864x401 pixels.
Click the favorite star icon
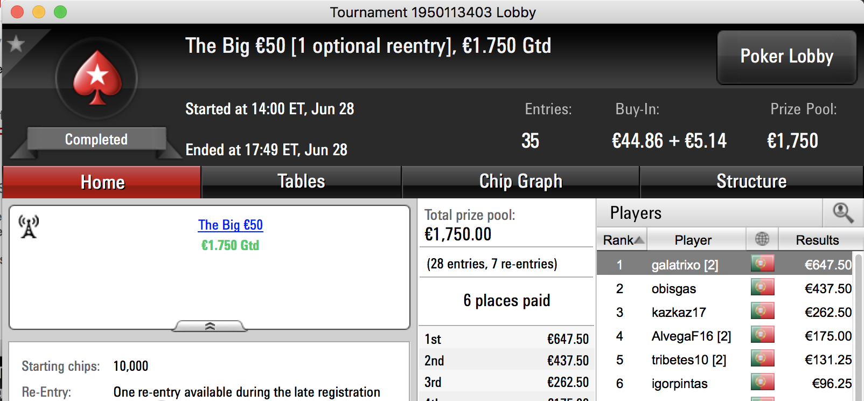tap(16, 44)
